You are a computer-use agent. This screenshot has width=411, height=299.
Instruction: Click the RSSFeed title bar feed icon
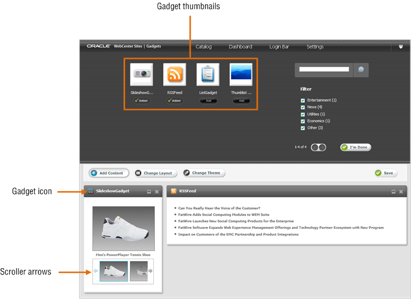click(x=174, y=191)
